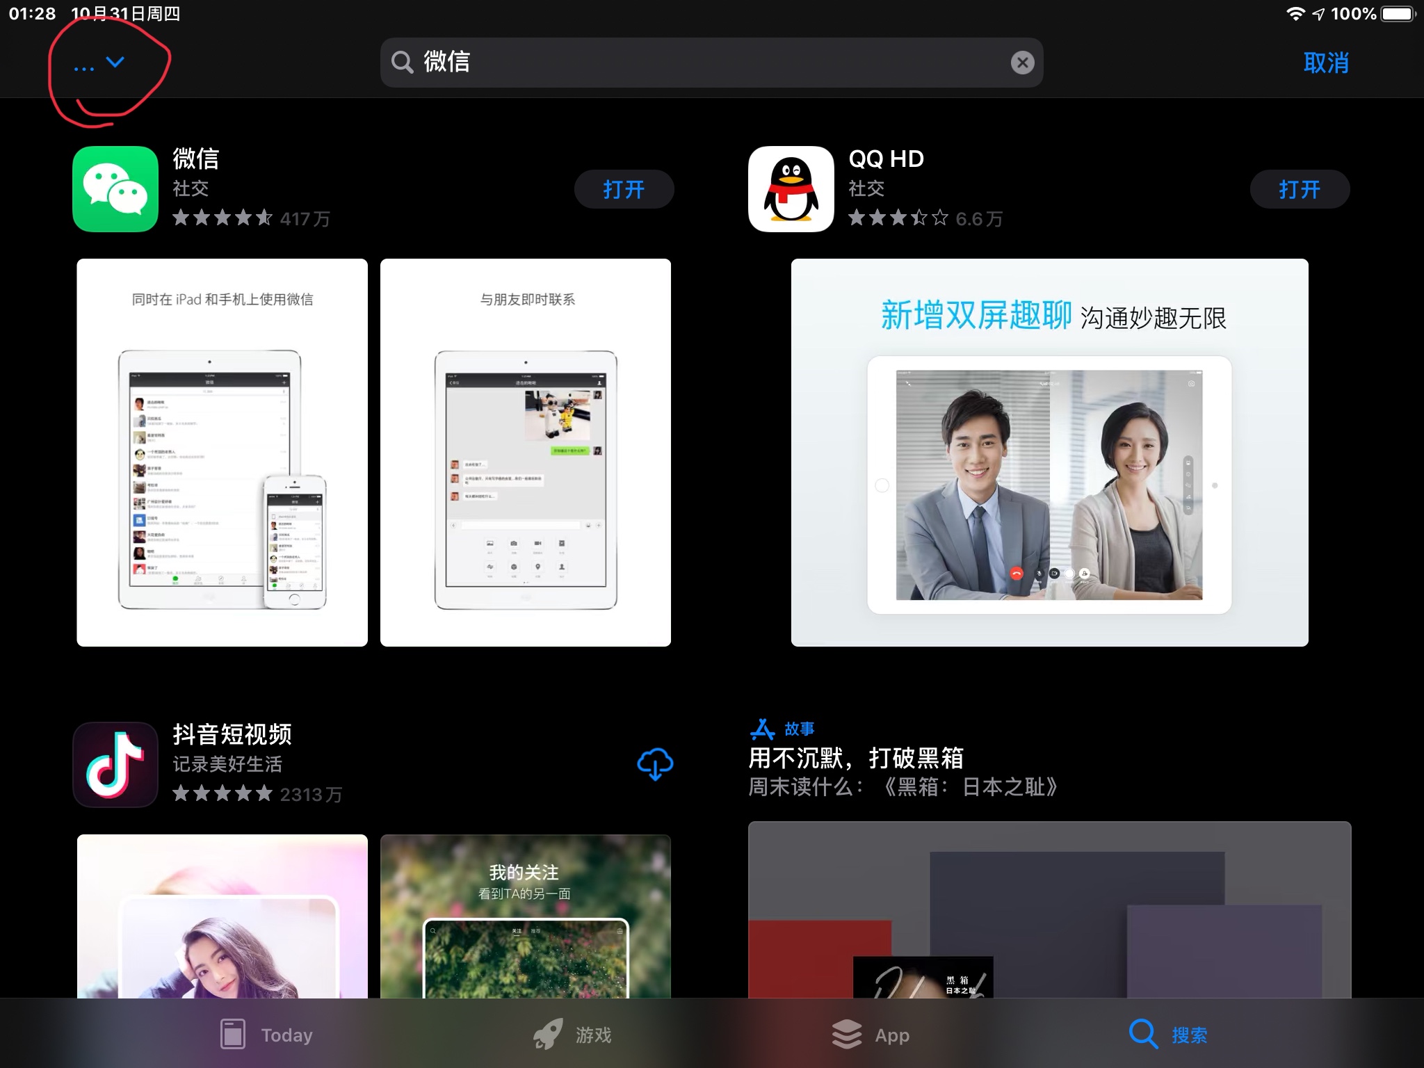This screenshot has height=1068, width=1424.
Task: Expand the dropdown chevron at top left
Action: click(x=115, y=62)
